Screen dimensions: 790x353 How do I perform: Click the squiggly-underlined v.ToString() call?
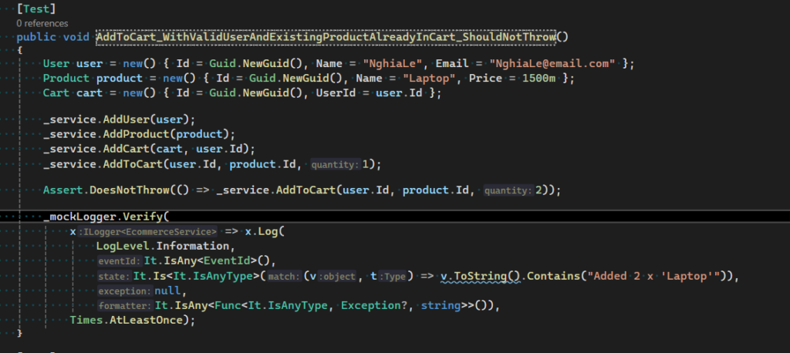[x=480, y=276]
